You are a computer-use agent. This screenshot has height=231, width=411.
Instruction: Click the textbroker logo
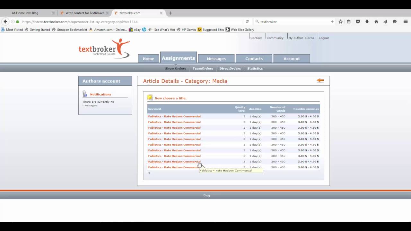pyautogui.click(x=104, y=48)
